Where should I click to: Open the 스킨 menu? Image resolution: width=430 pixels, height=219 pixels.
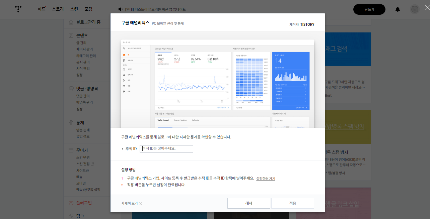pyautogui.click(x=74, y=9)
